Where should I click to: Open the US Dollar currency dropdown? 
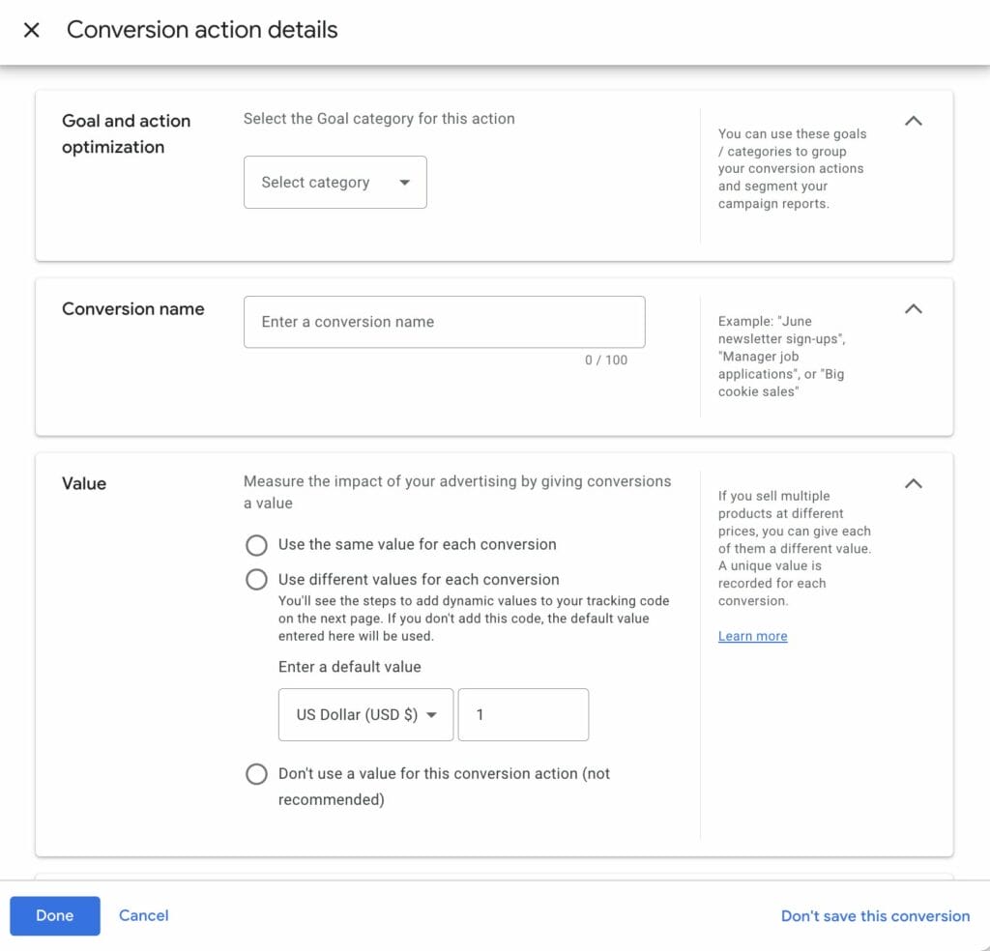[x=365, y=714]
